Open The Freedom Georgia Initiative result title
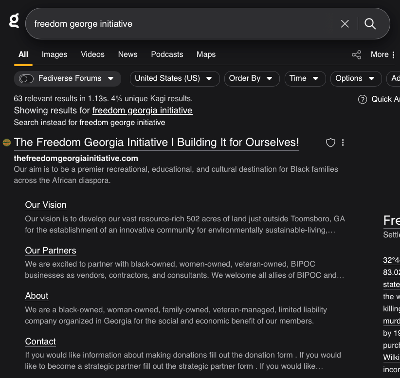This screenshot has height=378, width=400. (156, 143)
